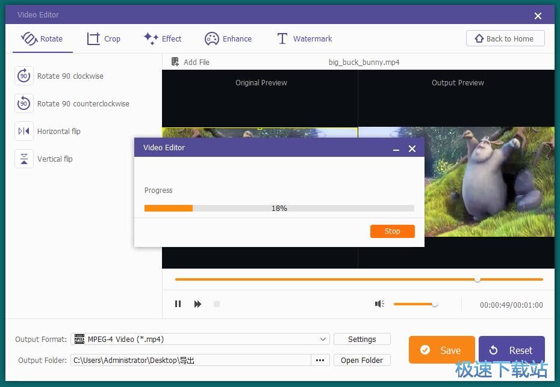The height and width of the screenshot is (387, 560).
Task: Switch to the Watermark tab
Action: [305, 38]
